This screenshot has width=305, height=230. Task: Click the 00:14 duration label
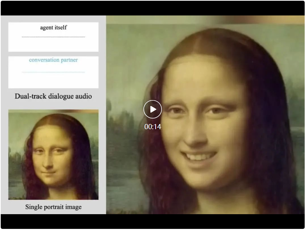(153, 127)
